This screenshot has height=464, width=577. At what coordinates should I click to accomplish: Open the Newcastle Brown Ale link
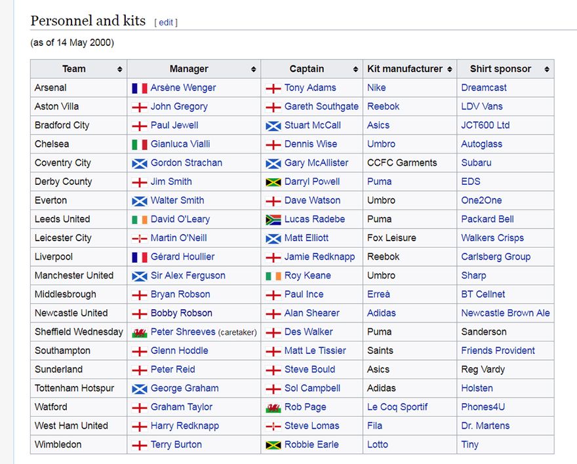point(505,313)
